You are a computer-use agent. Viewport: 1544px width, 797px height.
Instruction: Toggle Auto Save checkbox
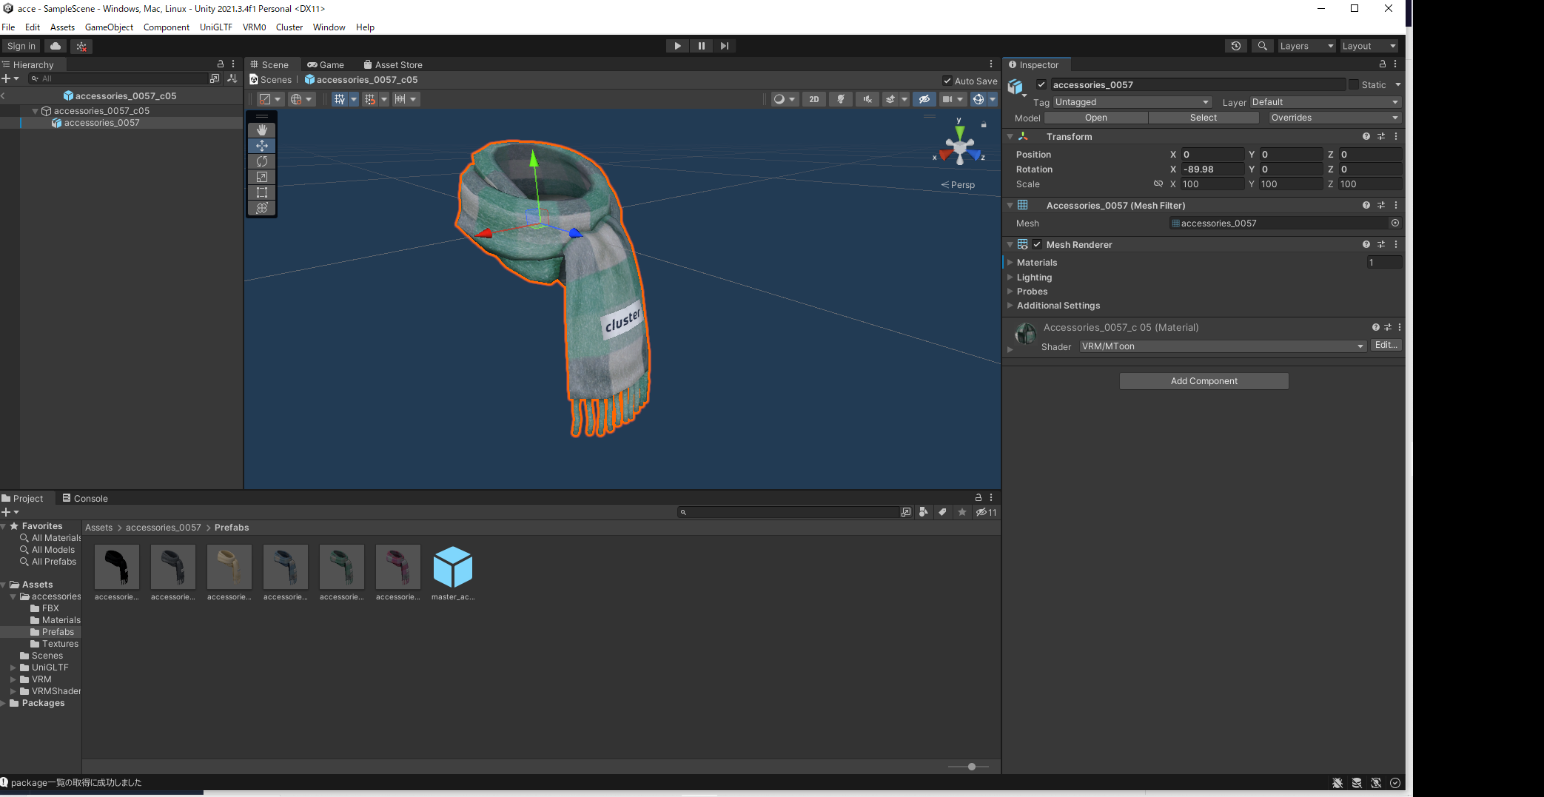[947, 81]
